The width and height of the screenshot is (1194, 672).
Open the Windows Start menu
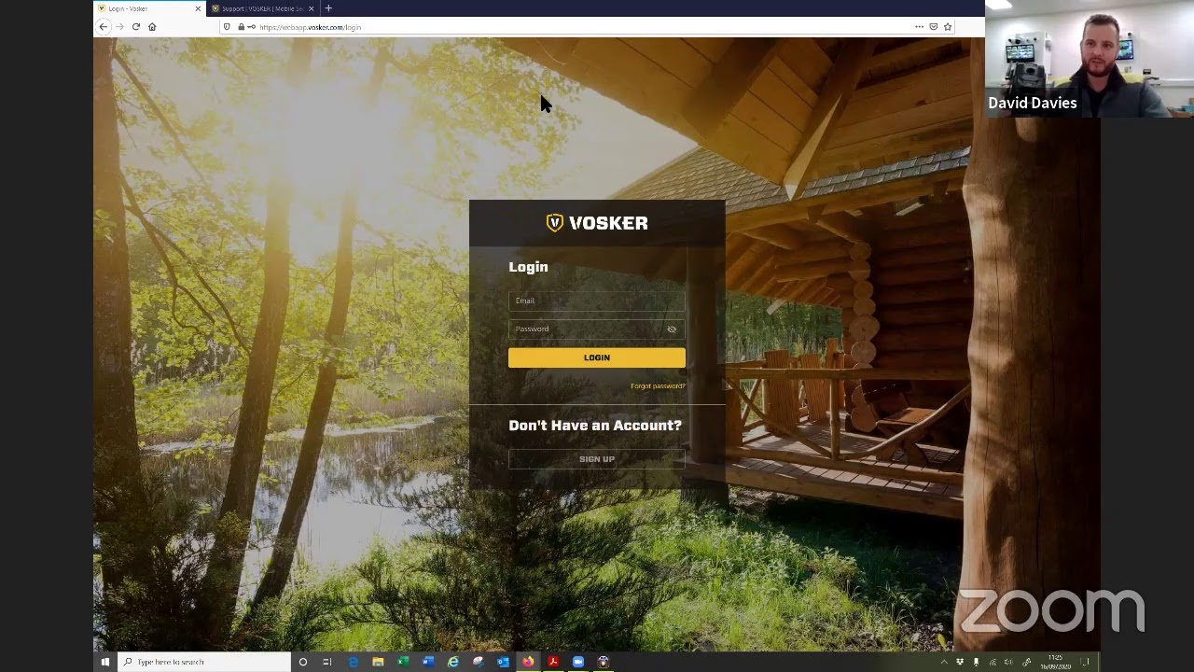click(105, 662)
